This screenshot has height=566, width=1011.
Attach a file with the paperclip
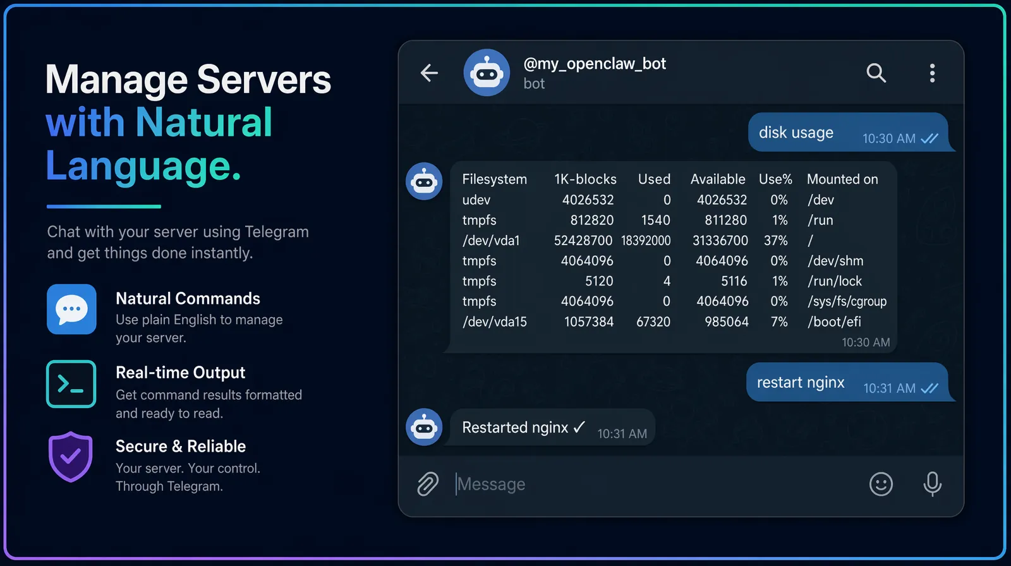428,485
